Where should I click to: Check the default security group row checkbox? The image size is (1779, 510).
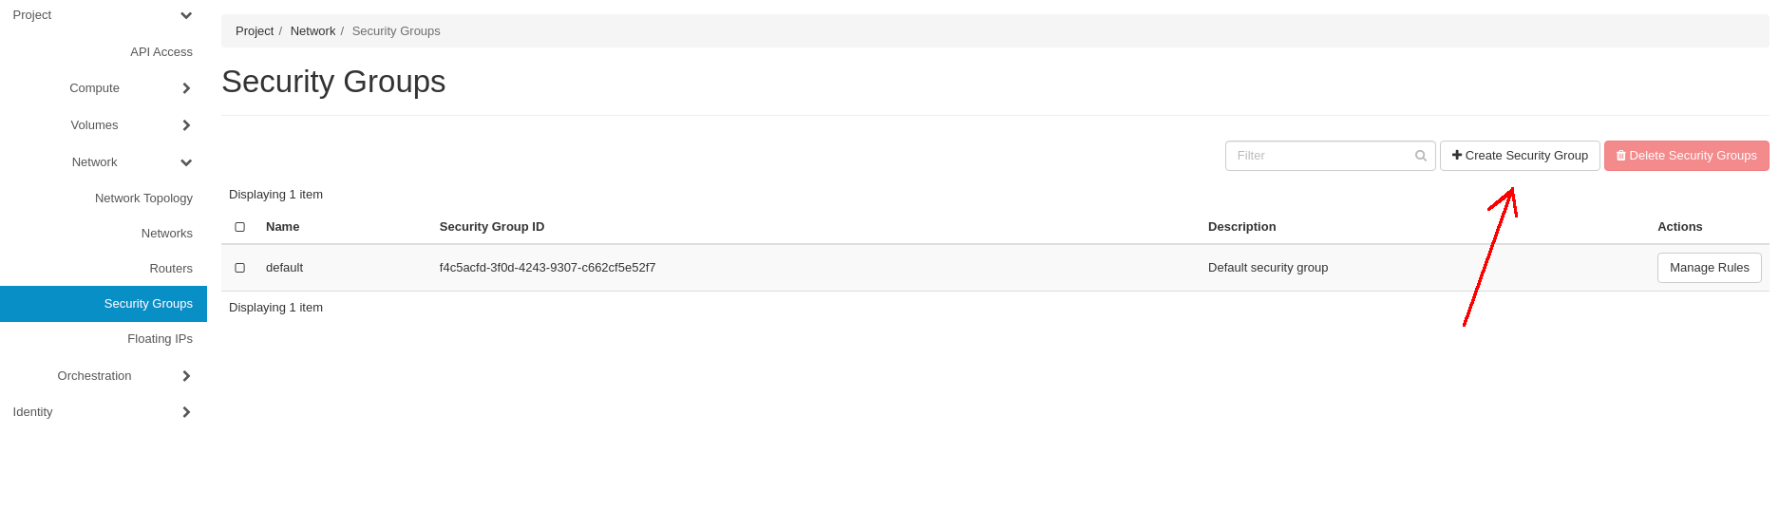pos(240,268)
